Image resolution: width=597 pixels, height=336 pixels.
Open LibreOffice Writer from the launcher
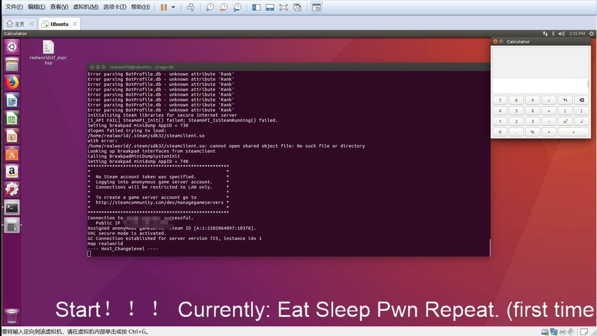pos(12,101)
